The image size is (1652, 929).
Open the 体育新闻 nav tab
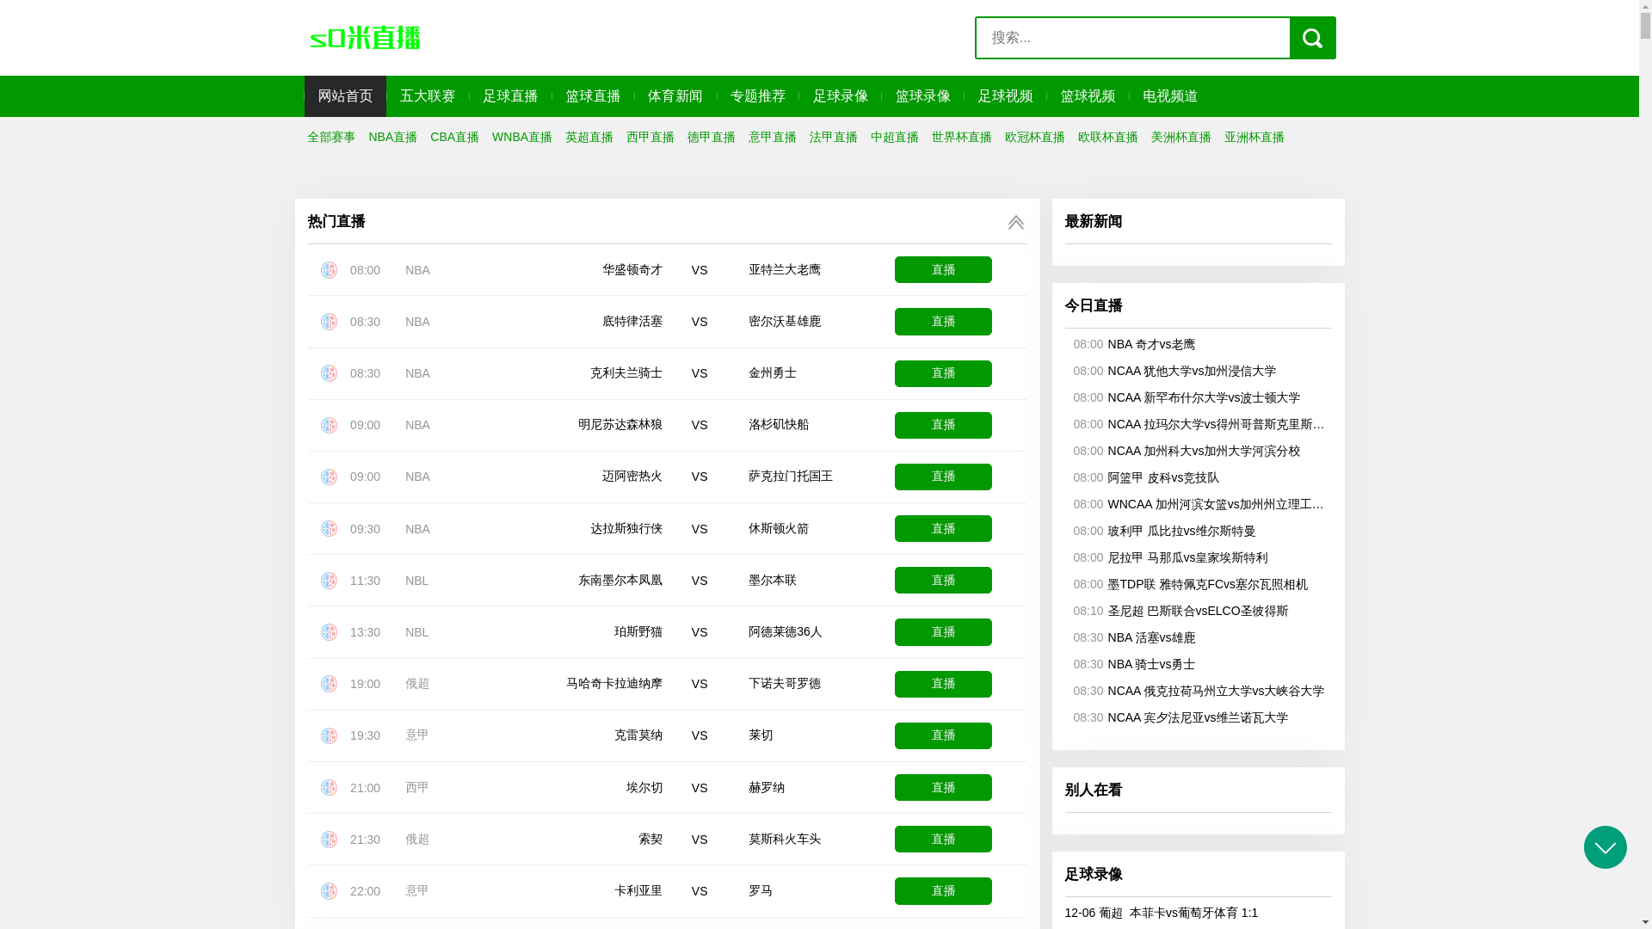pos(675,96)
